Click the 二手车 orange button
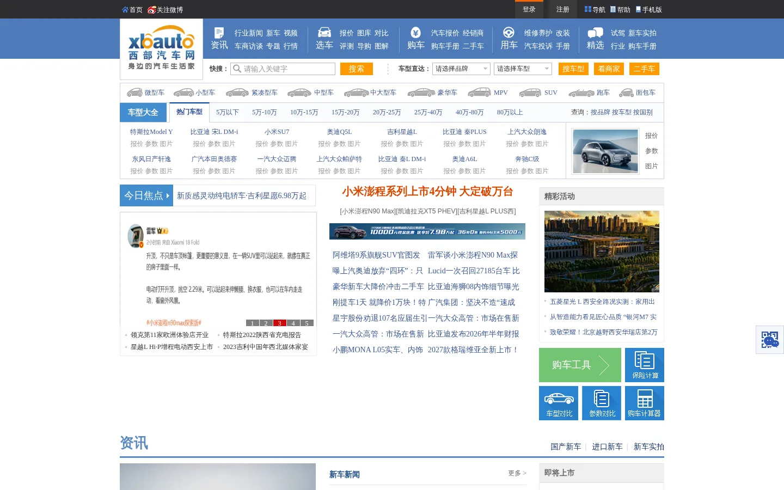784x490 pixels. coord(644,69)
